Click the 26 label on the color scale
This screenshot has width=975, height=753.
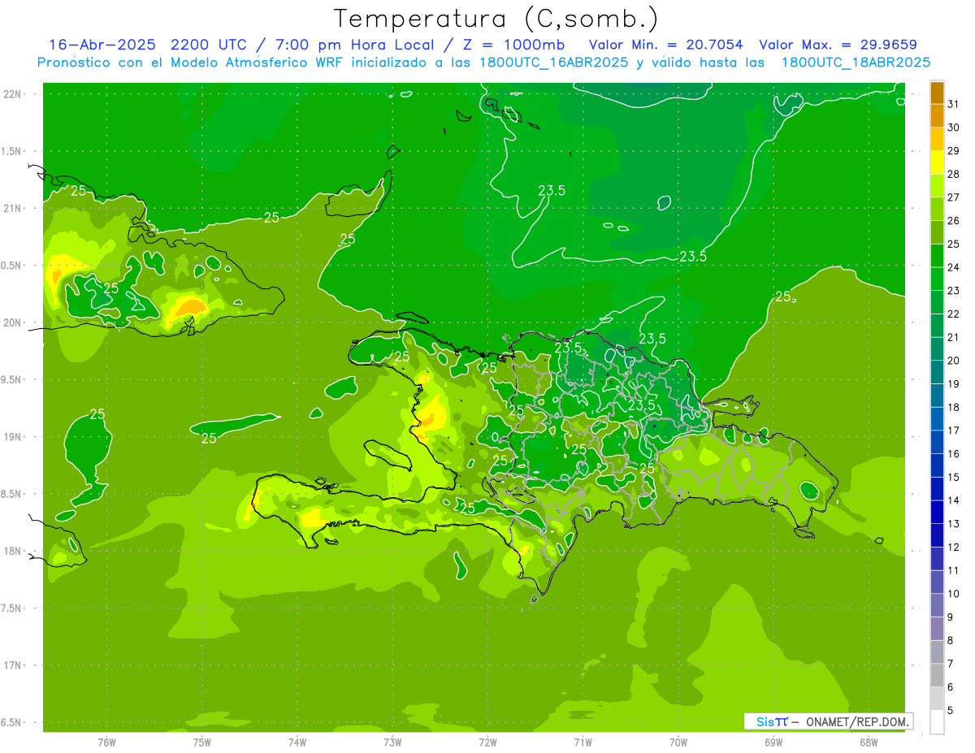[x=954, y=221]
